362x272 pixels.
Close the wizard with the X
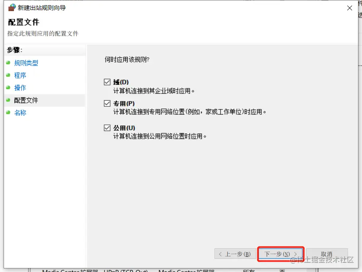tap(349, 8)
